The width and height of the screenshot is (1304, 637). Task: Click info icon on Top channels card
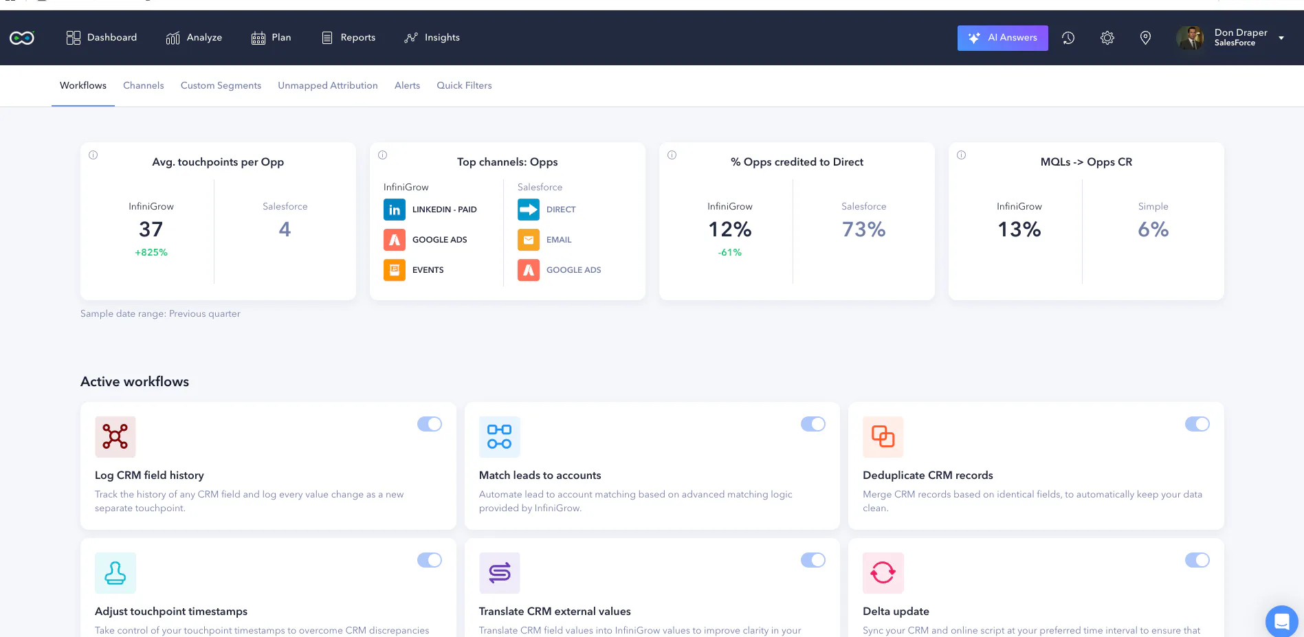(x=383, y=155)
